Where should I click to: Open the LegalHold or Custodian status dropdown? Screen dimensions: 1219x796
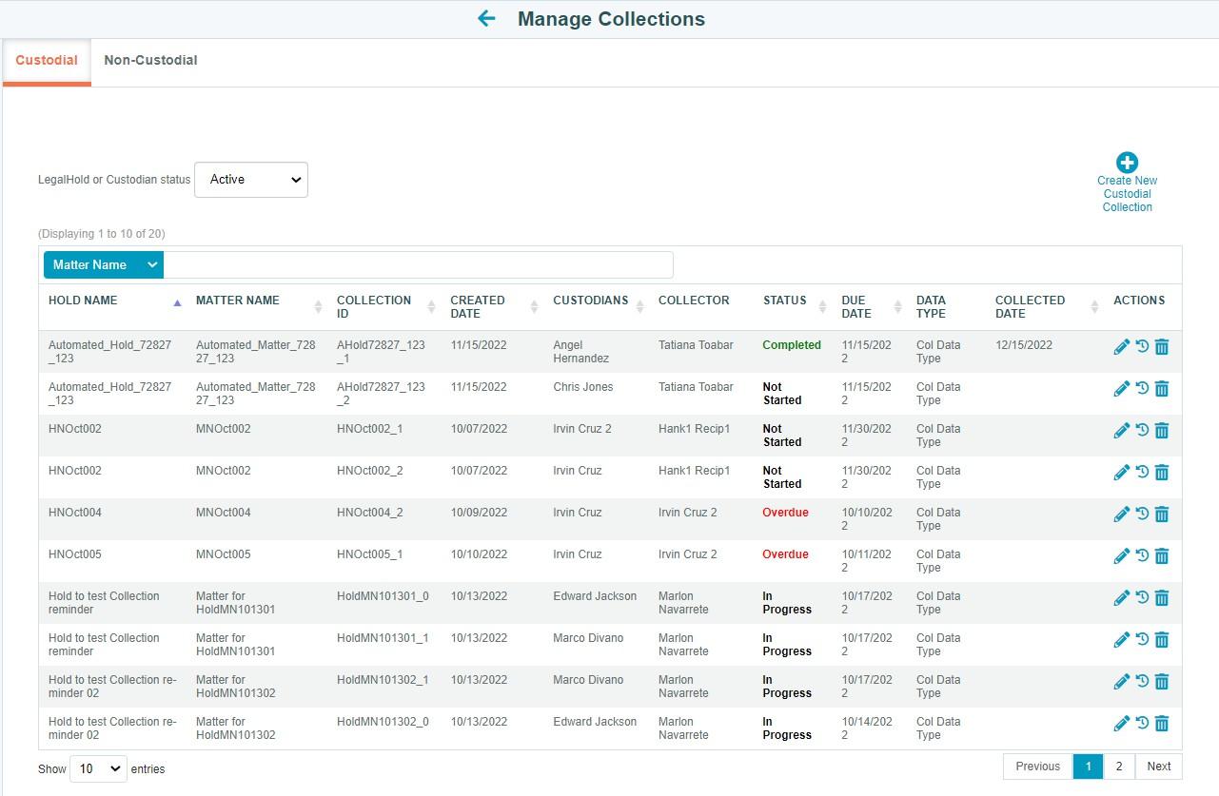click(x=251, y=180)
